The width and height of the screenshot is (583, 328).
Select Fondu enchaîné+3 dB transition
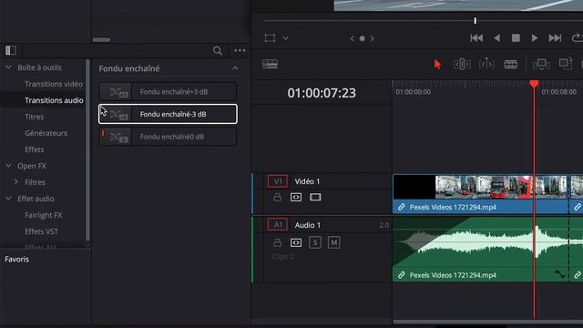168,91
